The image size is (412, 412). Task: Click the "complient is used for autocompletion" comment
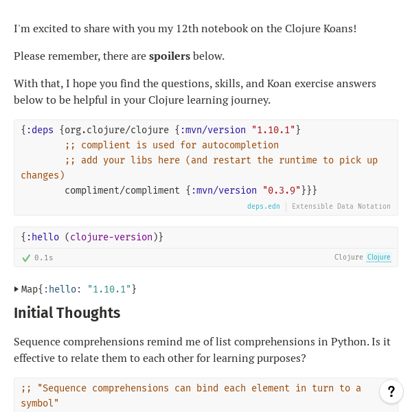[172, 145]
